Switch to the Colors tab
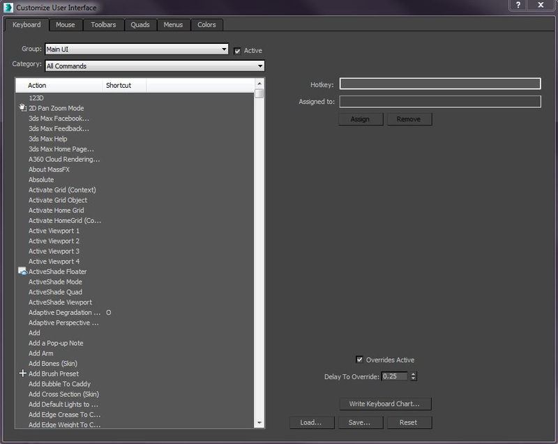The height and width of the screenshot is (444, 558). pos(206,25)
